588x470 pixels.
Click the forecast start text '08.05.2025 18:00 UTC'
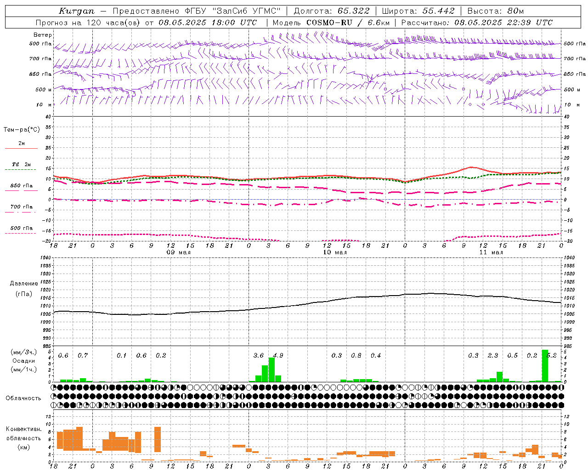[x=208, y=22]
